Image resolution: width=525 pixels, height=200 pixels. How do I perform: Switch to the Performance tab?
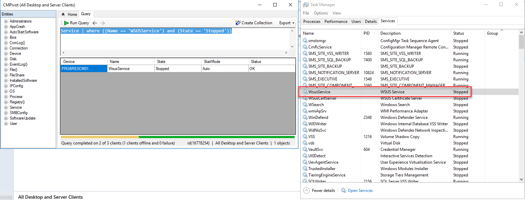pos(336,22)
